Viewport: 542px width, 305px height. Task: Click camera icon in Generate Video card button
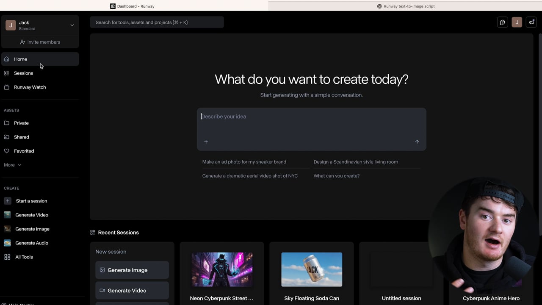click(x=102, y=290)
